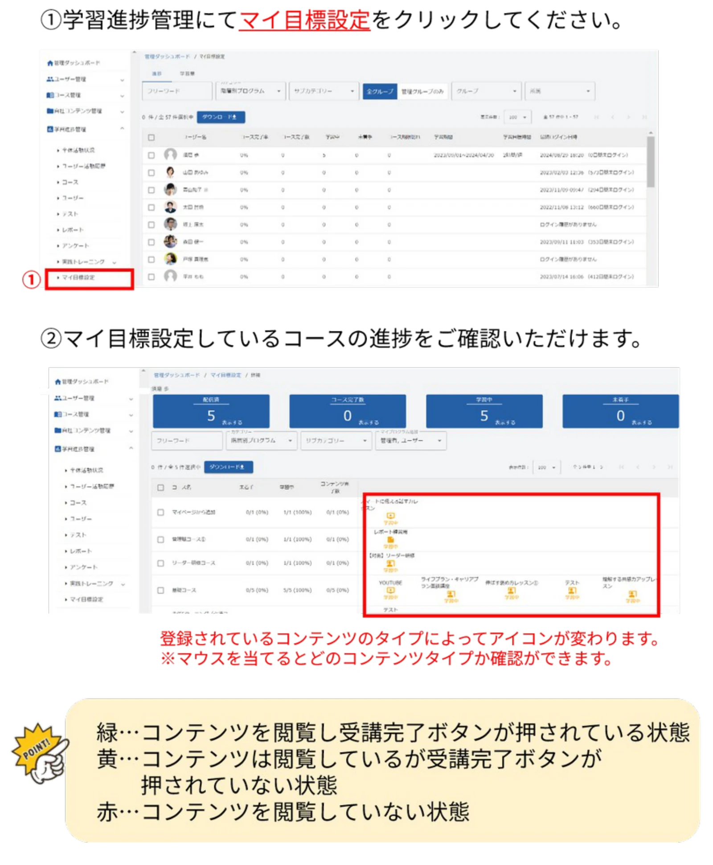713x865 pixels.
Task: Tick checkbox for 基礎コース row
Action: 161,590
